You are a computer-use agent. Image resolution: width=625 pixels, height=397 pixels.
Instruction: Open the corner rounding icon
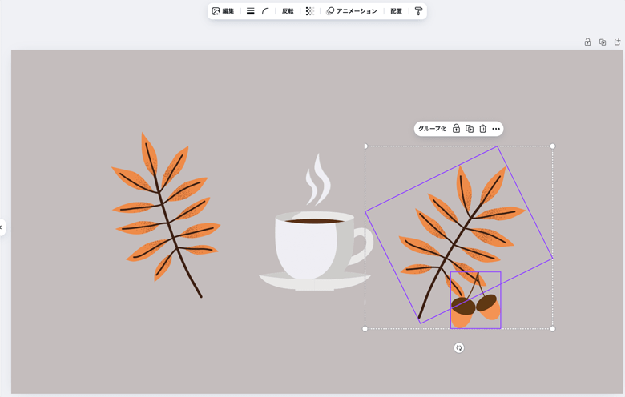pyautogui.click(x=265, y=11)
